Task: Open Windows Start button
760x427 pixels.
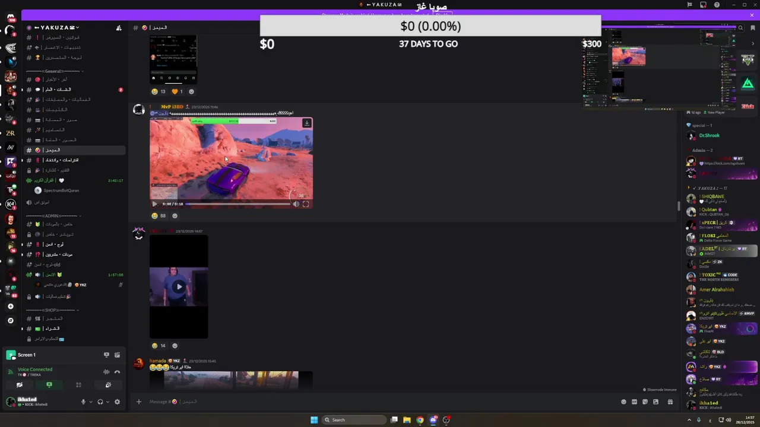Action: pyautogui.click(x=314, y=420)
